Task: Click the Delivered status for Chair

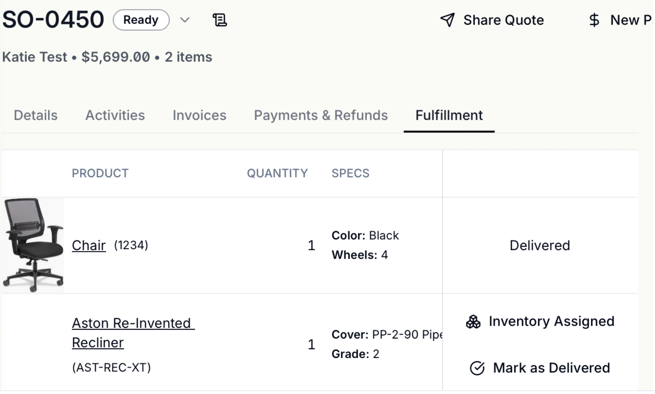Action: [540, 245]
